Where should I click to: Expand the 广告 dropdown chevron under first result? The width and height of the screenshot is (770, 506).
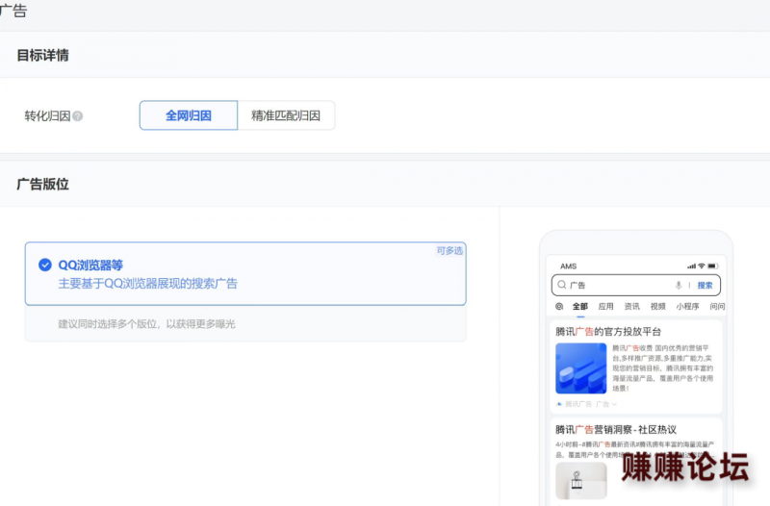614,404
